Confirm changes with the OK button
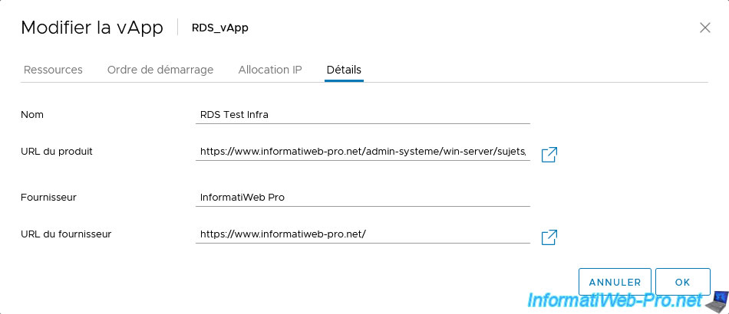Screen dimensions: 729x314 point(682,282)
